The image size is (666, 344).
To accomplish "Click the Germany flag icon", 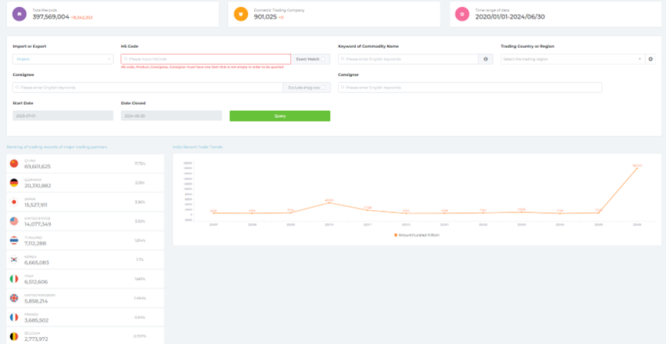I will coord(14,182).
